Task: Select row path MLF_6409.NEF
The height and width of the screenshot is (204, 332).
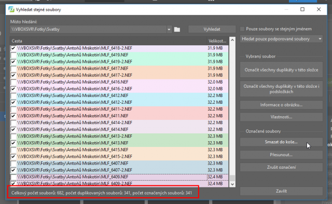Action: tap(73, 177)
